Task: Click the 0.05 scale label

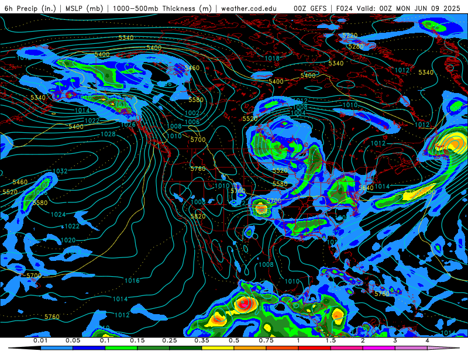Action: pos(73,340)
